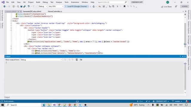This screenshot has height=107, width=191.
Task: Click the Refresh browser icon
Action: tap(93, 7)
